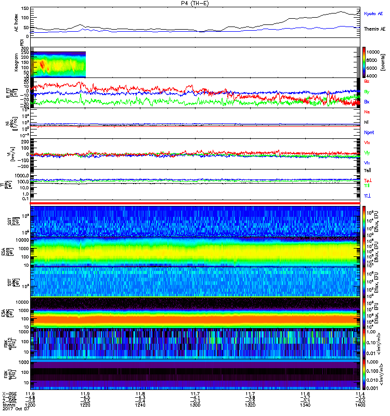This screenshot has height=416, width=390.
Task: Click the 1400 time tick label
Action: (x=360, y=405)
